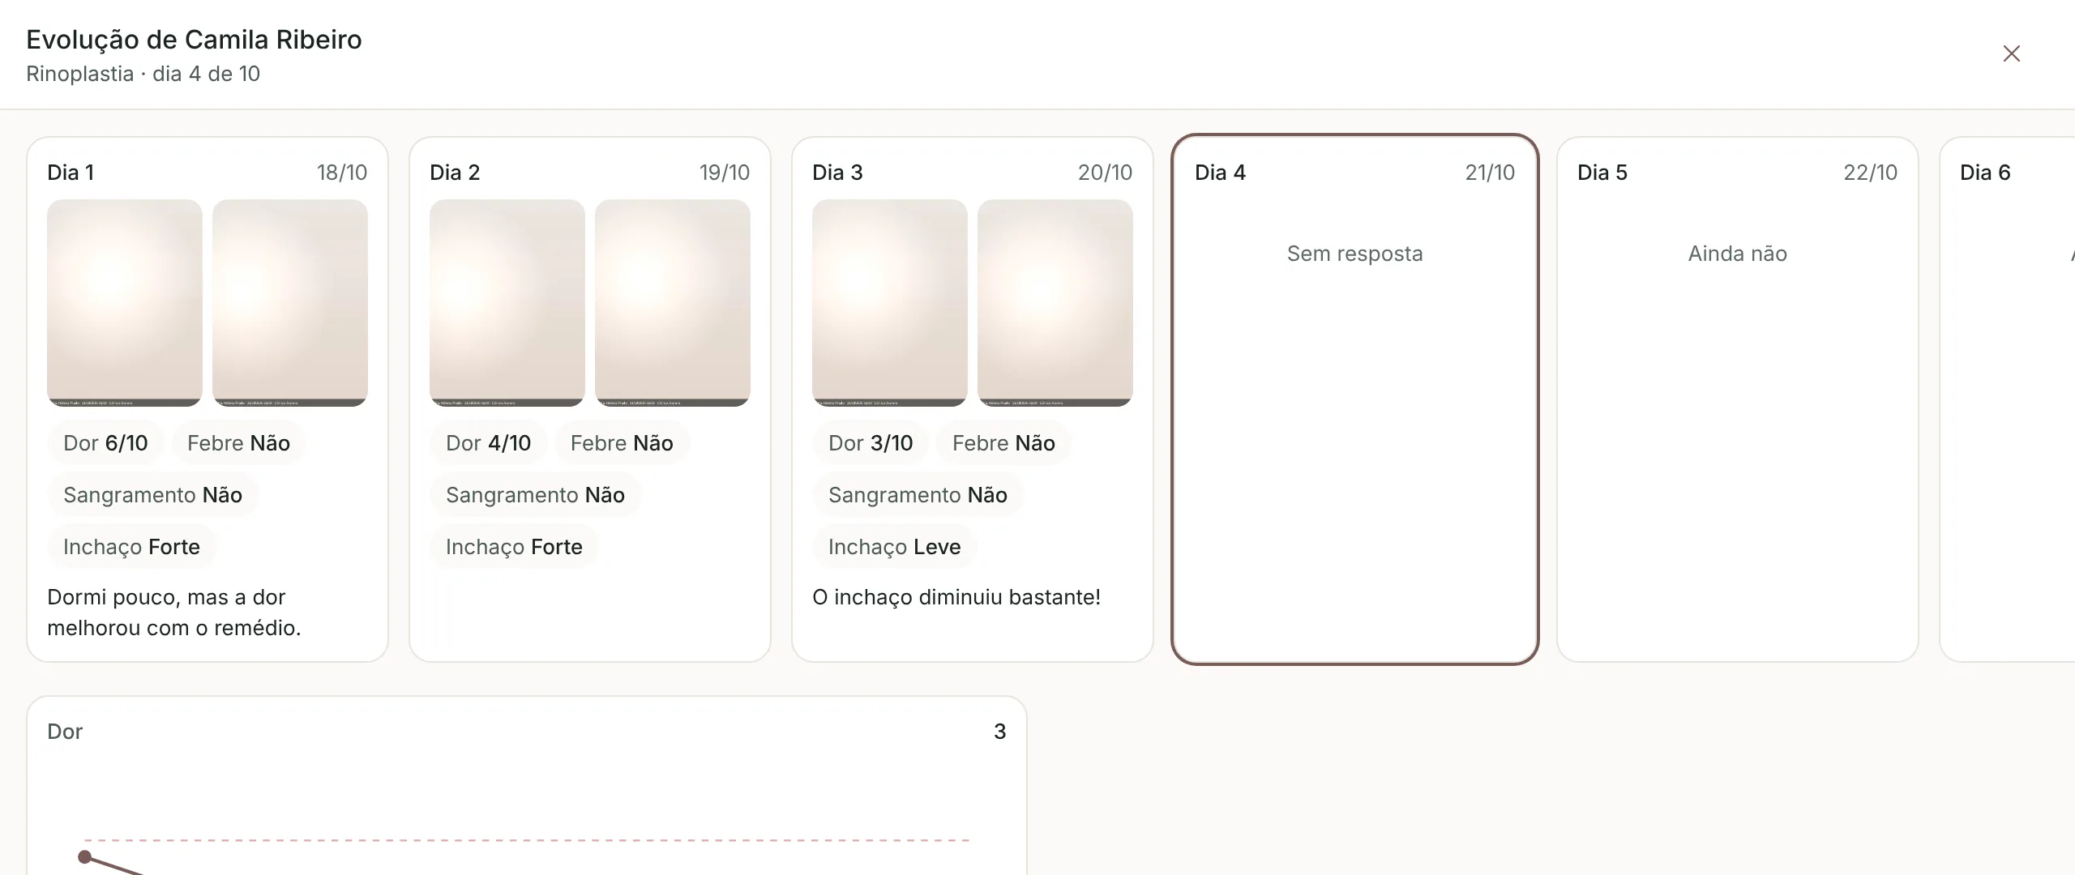Open second photo of Dia 3

[1055, 303]
